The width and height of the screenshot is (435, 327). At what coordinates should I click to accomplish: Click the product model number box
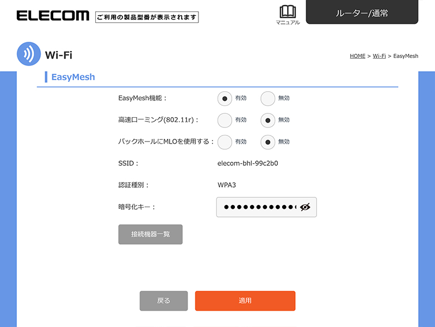click(147, 17)
